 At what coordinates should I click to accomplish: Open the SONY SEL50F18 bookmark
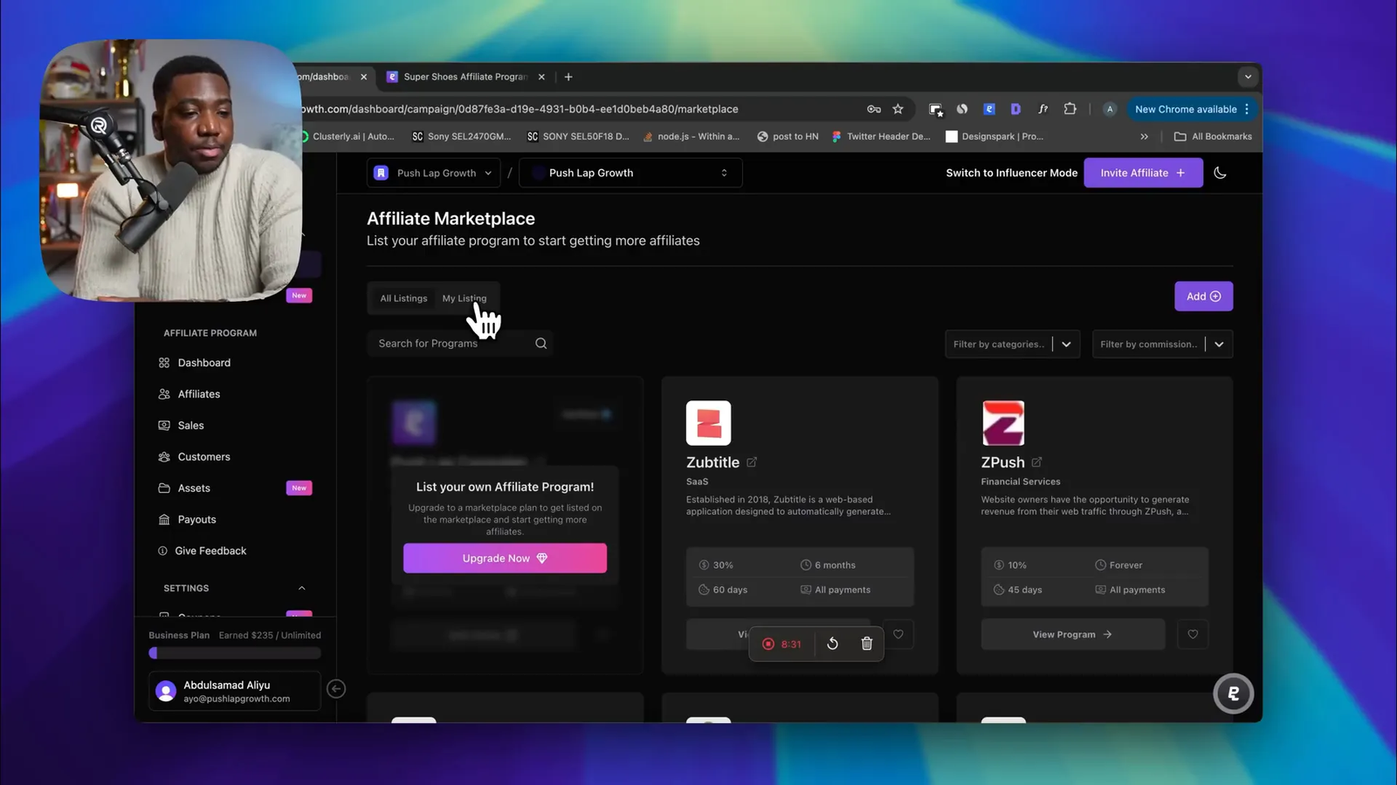point(578,136)
